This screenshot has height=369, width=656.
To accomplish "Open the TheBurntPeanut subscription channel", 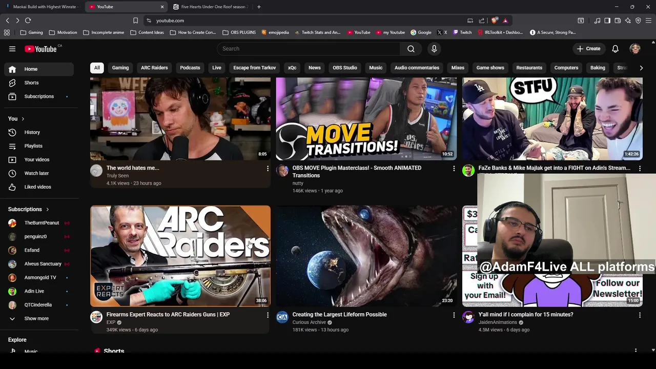I will pos(39,223).
